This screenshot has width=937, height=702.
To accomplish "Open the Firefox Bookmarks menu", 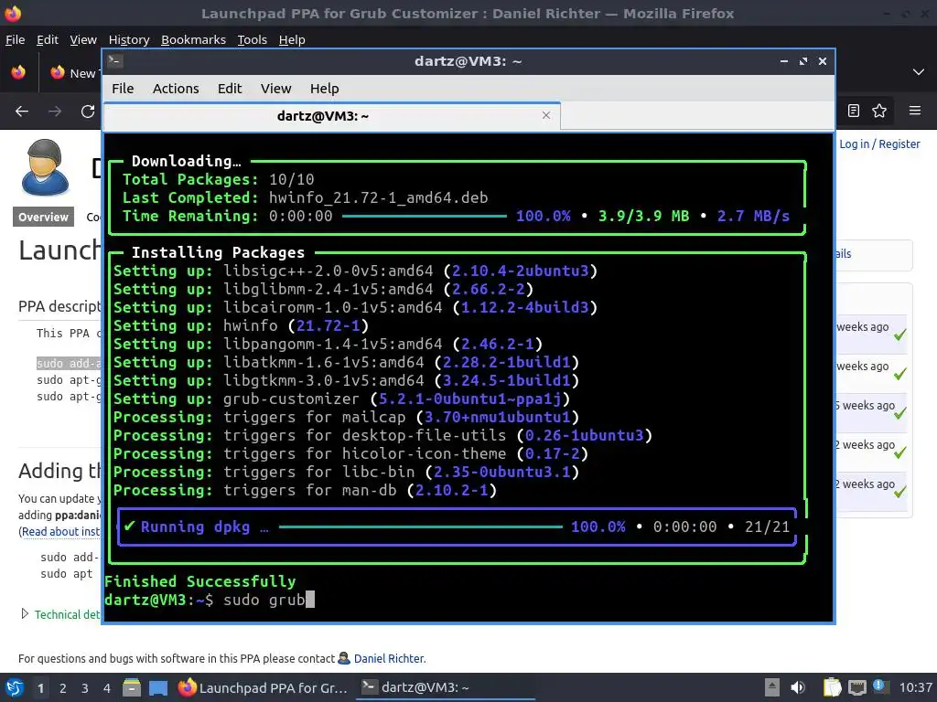I will click(x=194, y=39).
